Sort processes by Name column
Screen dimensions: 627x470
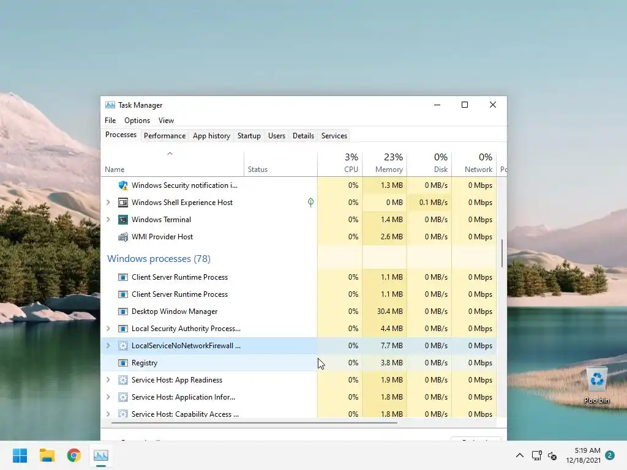[x=172, y=164]
